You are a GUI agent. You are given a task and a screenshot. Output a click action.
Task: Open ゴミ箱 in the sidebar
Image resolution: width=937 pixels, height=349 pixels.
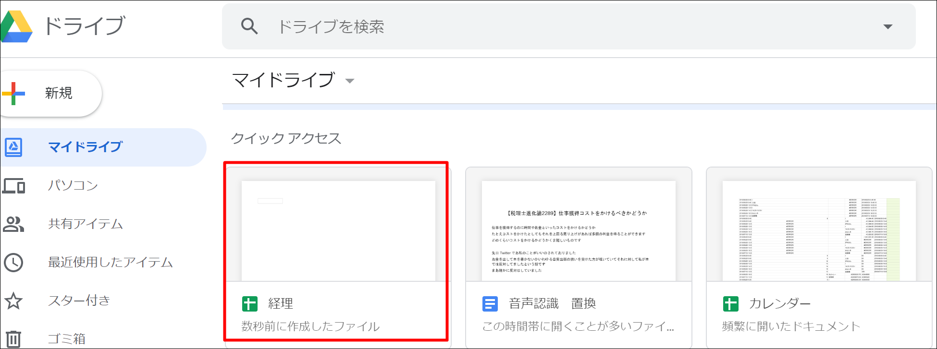(66, 338)
